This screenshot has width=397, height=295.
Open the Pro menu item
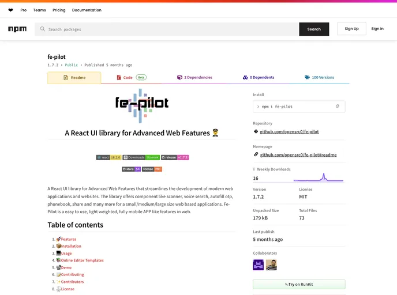[24, 10]
